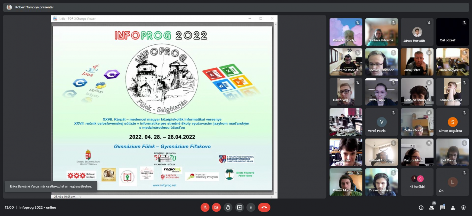Select Dávid Vég's video tile
The width and height of the screenshot is (472, 216).
coord(346,92)
